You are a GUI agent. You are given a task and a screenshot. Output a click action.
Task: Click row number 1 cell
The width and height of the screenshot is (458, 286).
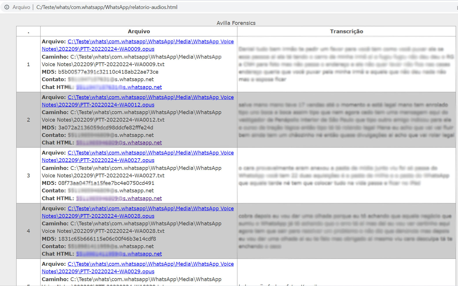pos(28,64)
